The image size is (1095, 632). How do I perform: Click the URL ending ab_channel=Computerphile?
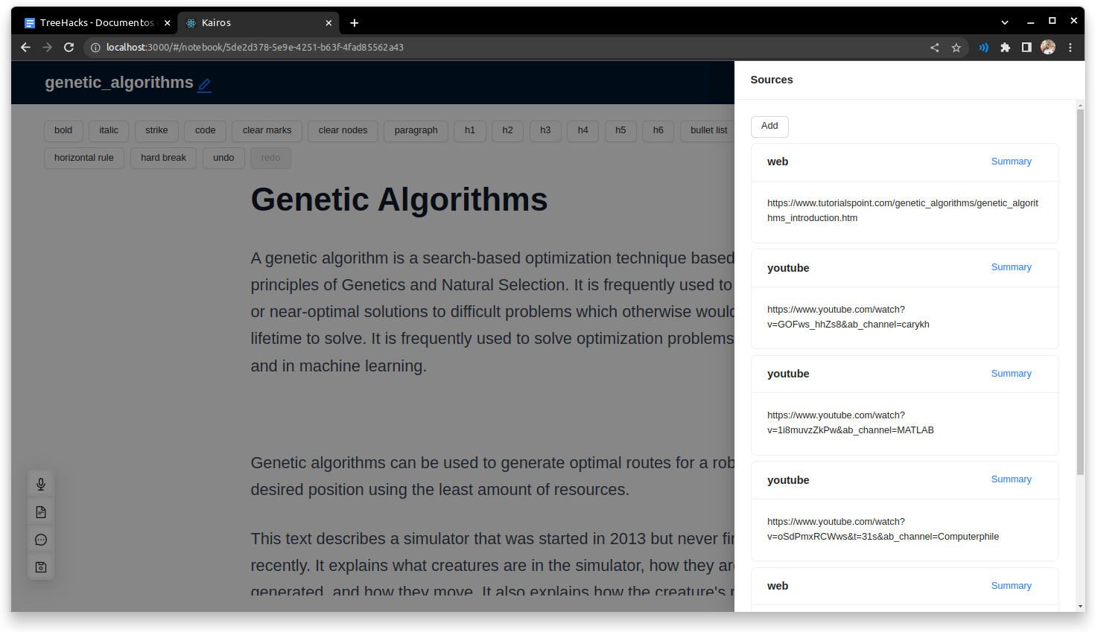[883, 529]
